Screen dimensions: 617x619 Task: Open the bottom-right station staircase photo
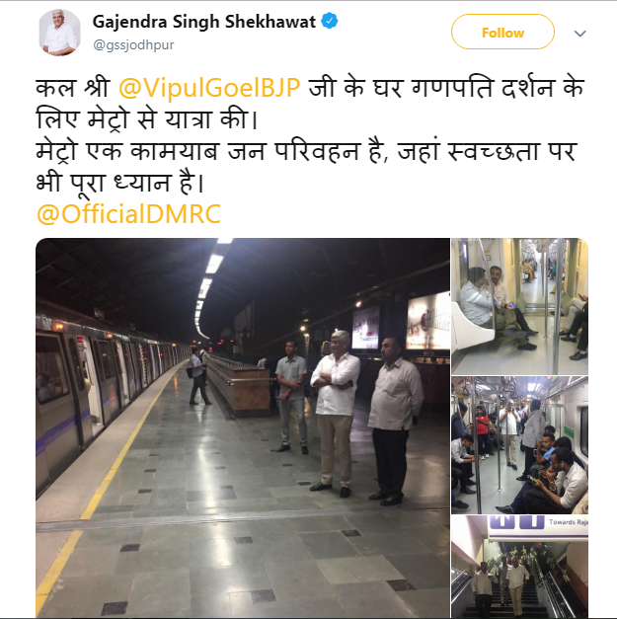click(x=519, y=567)
